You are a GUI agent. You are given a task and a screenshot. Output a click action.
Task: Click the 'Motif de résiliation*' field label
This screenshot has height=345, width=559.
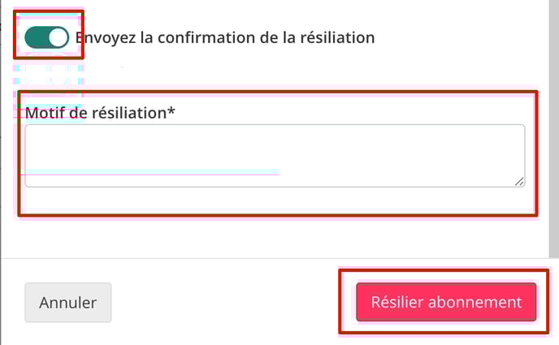pos(100,113)
